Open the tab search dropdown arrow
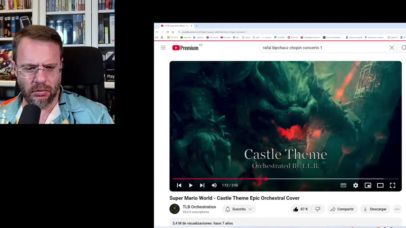406x228 pixels. [157, 26]
